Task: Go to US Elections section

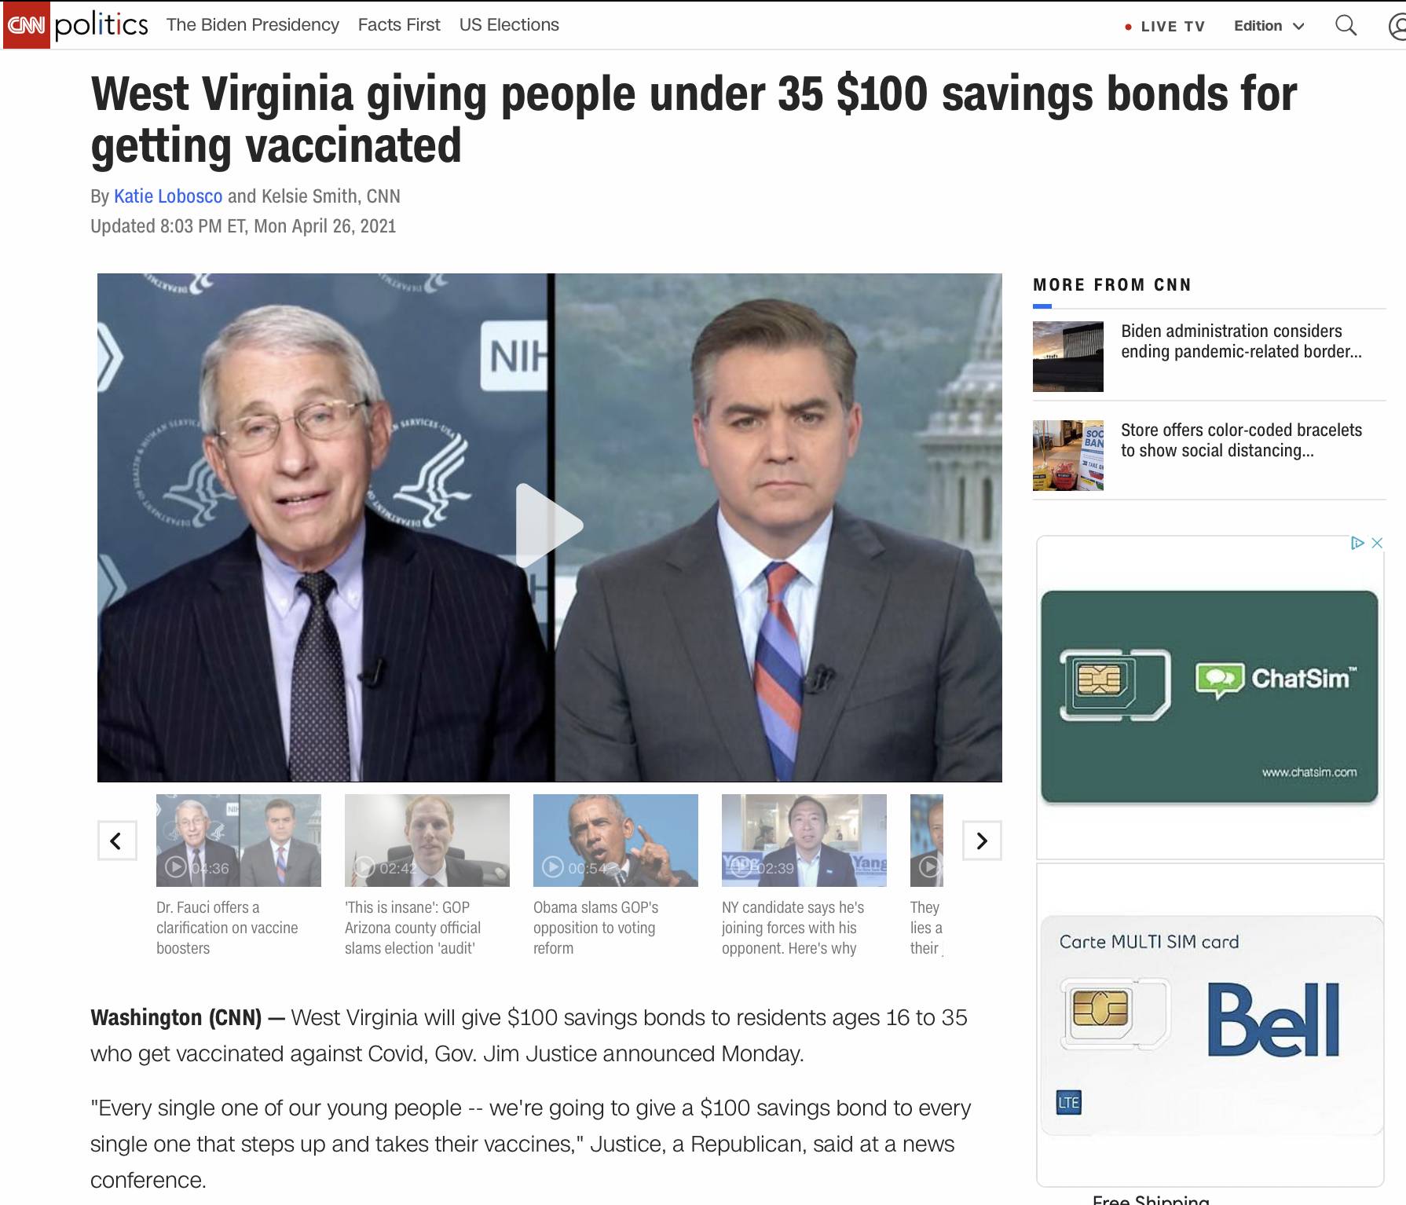Action: pos(509,25)
